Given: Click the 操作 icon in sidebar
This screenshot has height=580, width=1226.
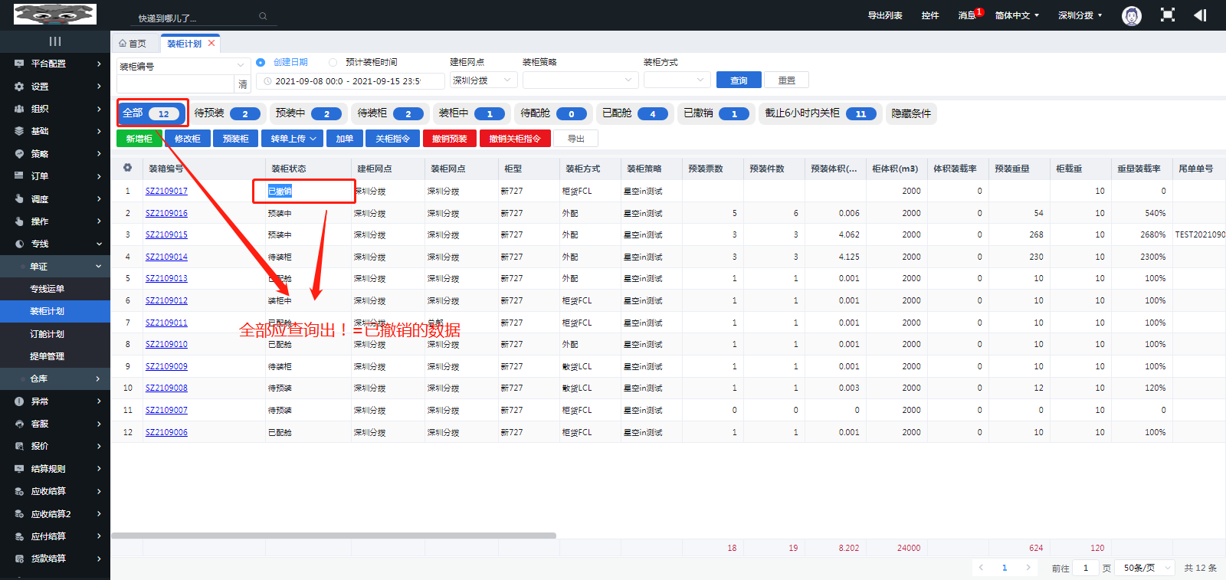Looking at the screenshot, I should [19, 221].
